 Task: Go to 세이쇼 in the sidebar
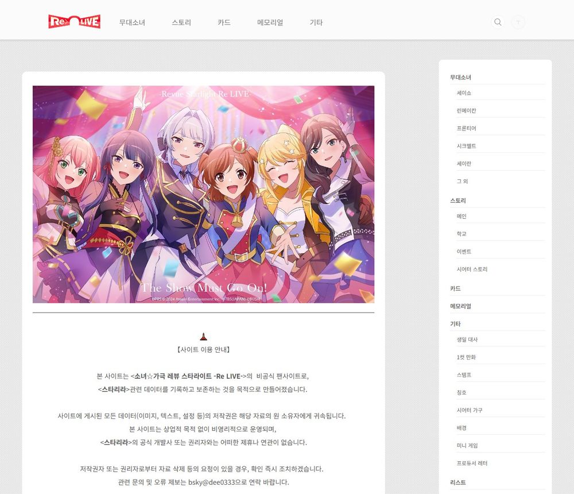pyautogui.click(x=464, y=93)
